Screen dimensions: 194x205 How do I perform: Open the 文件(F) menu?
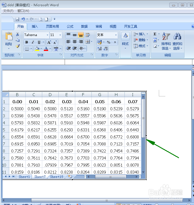(x=8, y=11)
